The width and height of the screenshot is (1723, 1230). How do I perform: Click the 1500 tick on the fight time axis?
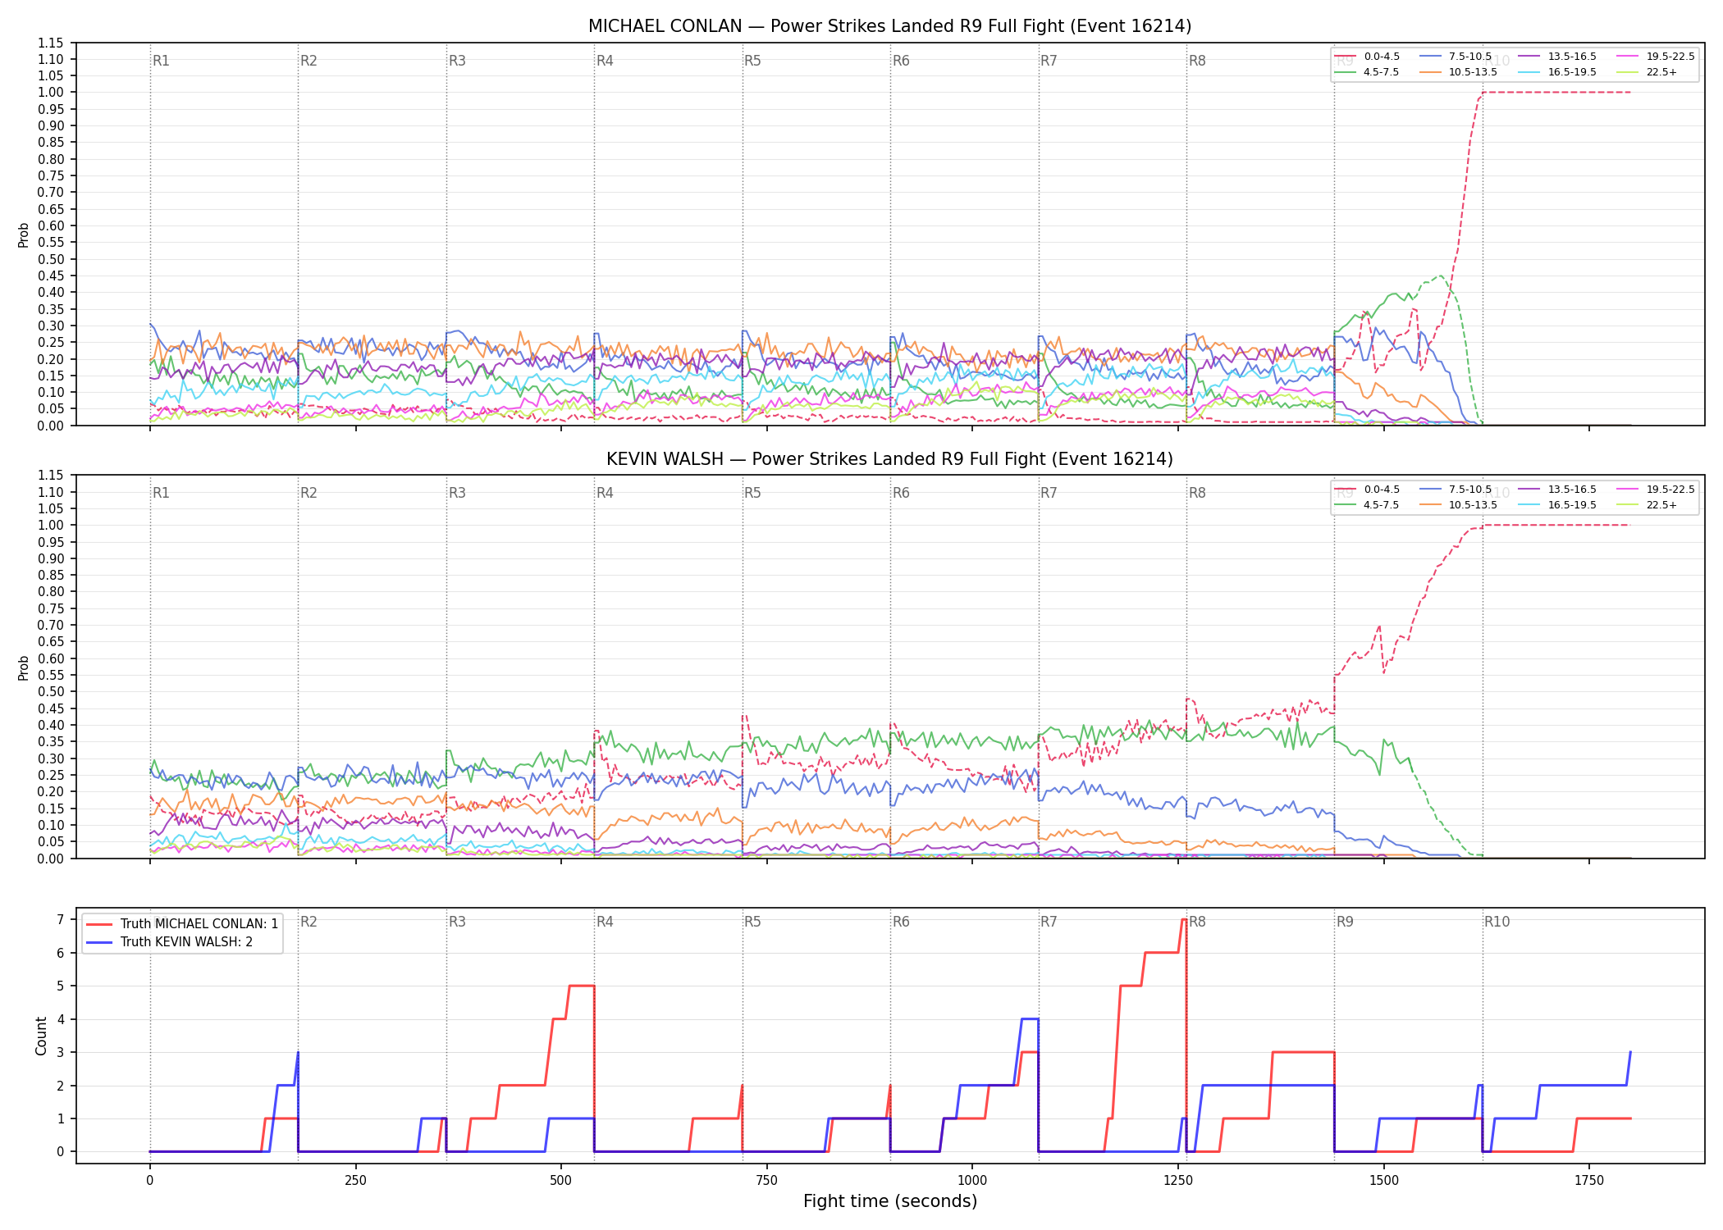tap(1384, 1180)
